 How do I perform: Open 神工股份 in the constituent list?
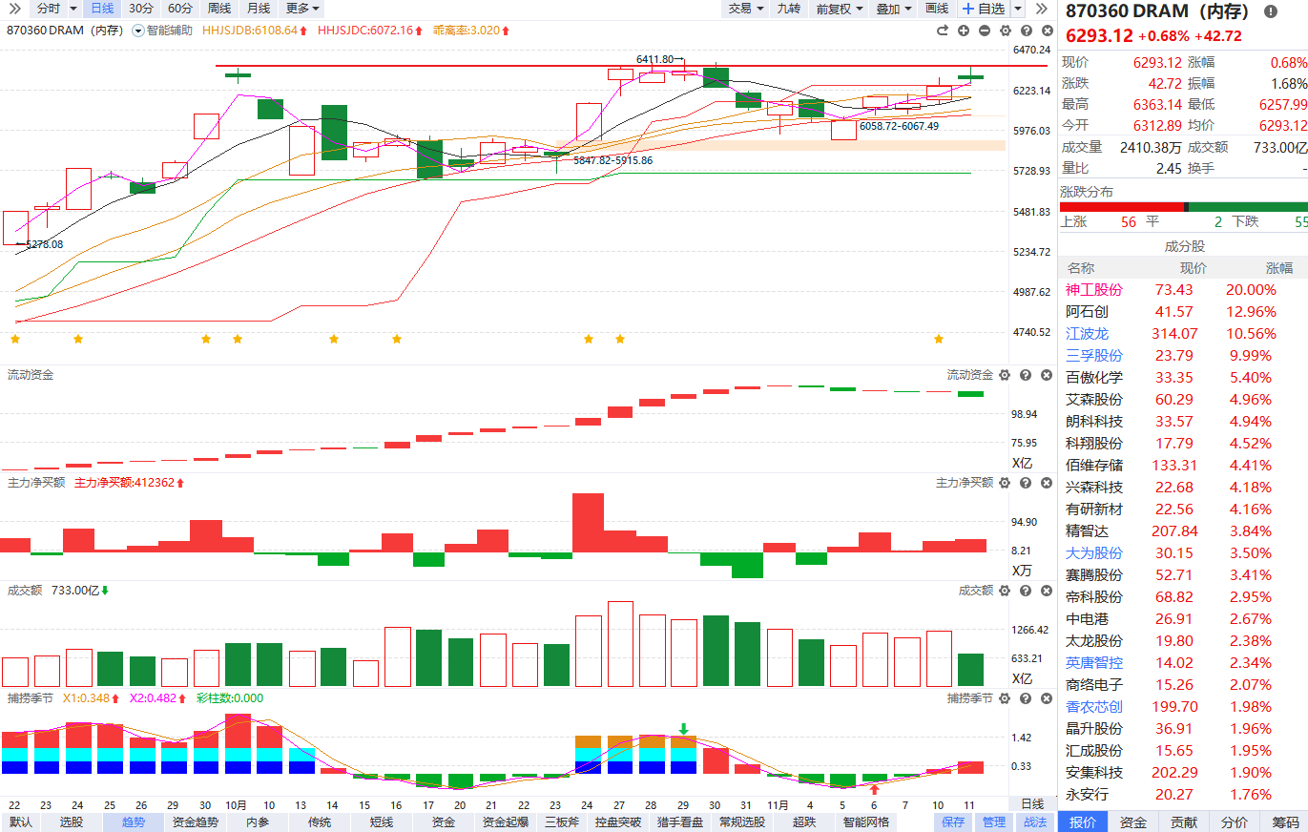[1094, 290]
